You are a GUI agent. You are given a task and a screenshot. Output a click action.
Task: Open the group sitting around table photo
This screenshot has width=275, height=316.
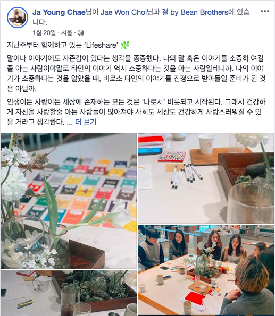206,270
